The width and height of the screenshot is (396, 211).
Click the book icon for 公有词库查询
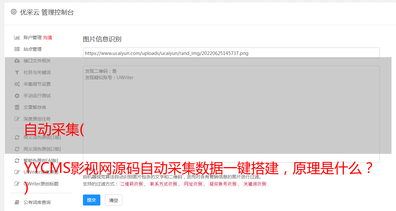[17, 202]
